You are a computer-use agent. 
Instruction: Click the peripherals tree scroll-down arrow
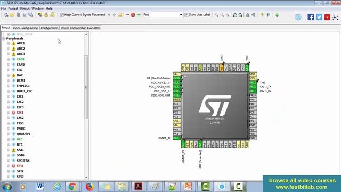click(x=86, y=178)
